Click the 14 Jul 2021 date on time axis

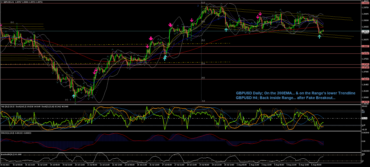pos(5,165)
